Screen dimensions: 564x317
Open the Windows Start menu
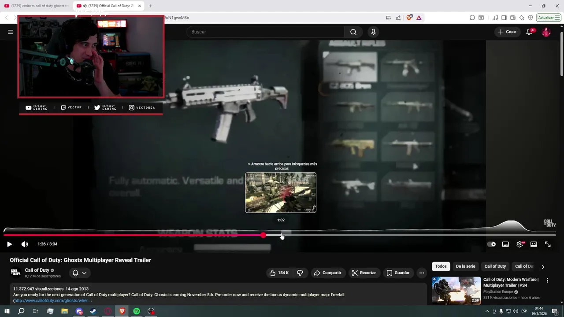click(7, 311)
